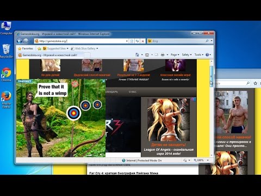Click the blonde anime girl League of Angels ad
Viewport: 261px width, 196px height.
[x=169, y=120]
